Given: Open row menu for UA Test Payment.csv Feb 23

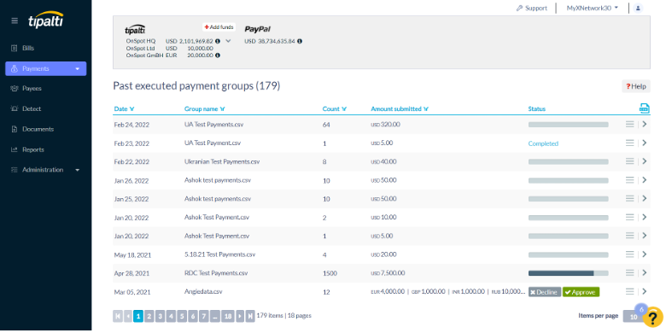Looking at the screenshot, I should 629,143.
